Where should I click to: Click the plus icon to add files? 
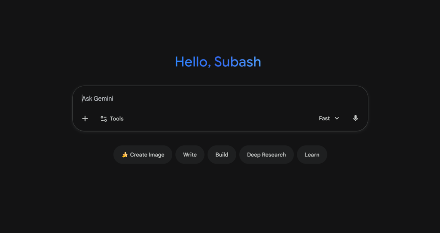85,119
